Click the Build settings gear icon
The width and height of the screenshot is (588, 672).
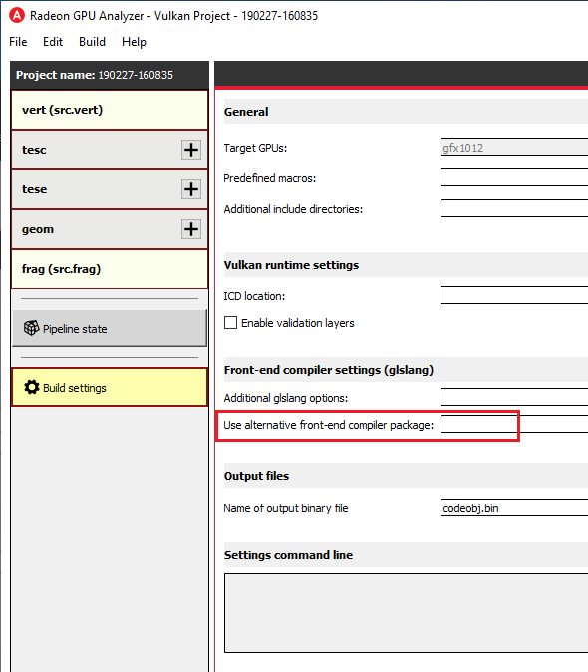pos(31,387)
